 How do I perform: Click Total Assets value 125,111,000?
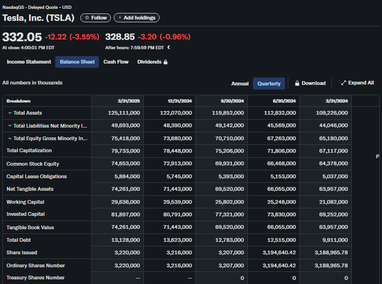pos(124,113)
